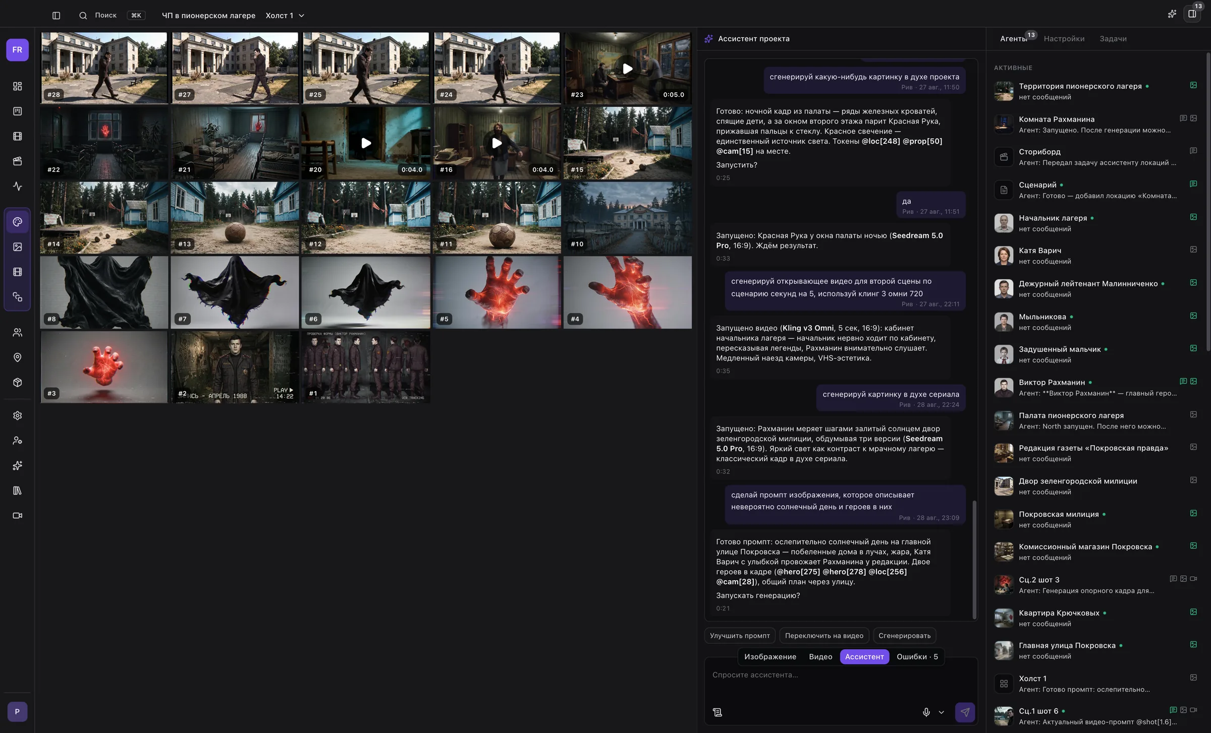Open the Ошибки · 5 tab
This screenshot has height=733, width=1211.
click(x=917, y=656)
